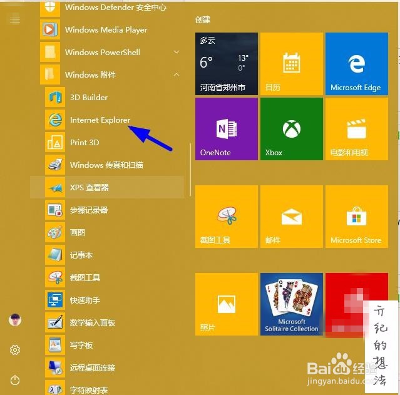Screen dimensions: 400x395
Task: Expand the Windows PowerShell folder chevron
Action: tap(177, 52)
